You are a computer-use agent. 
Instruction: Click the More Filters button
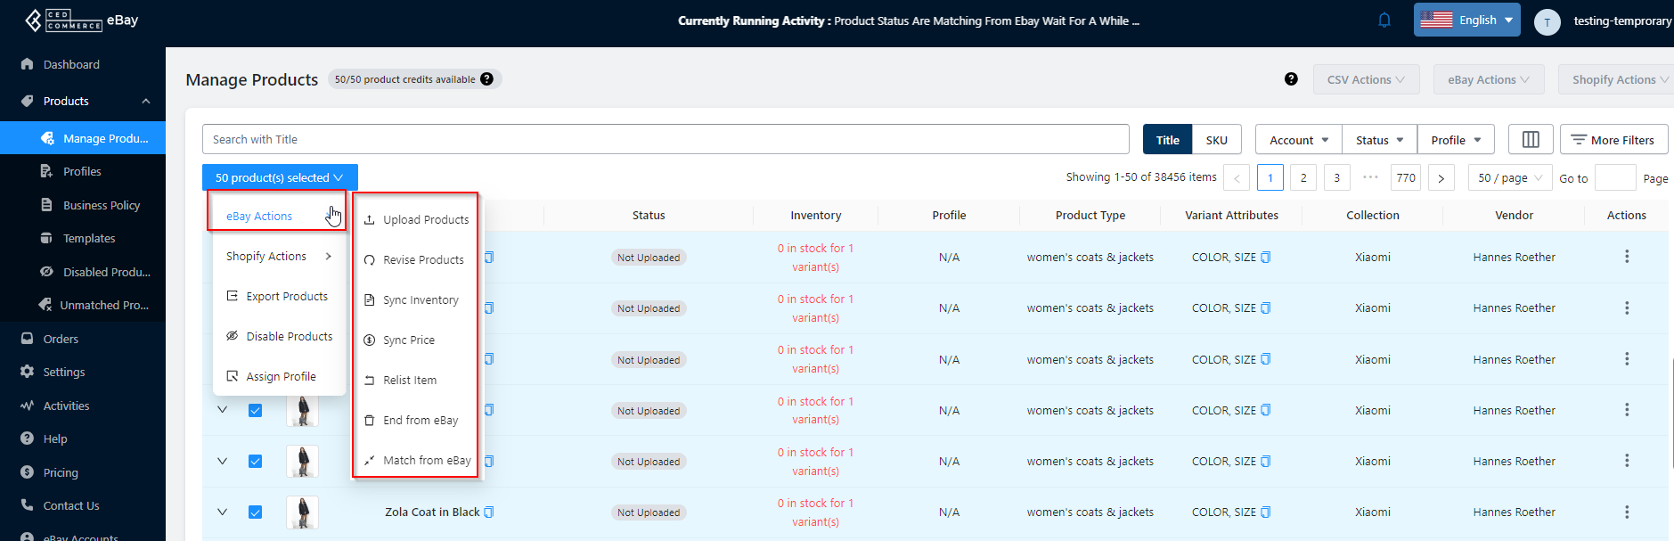(x=1613, y=139)
